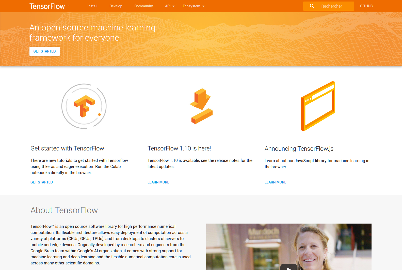Click the 'Announcing TensorFlow.js' heading
The image size is (402, 270).
(299, 149)
